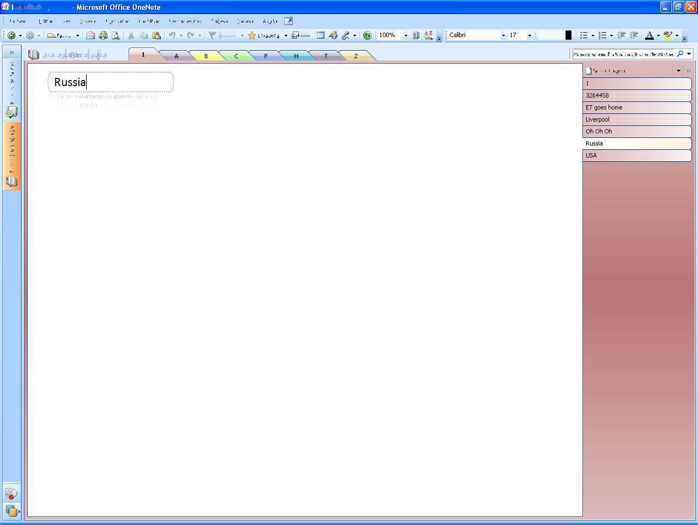Open page '3264458' in page list

(x=637, y=95)
